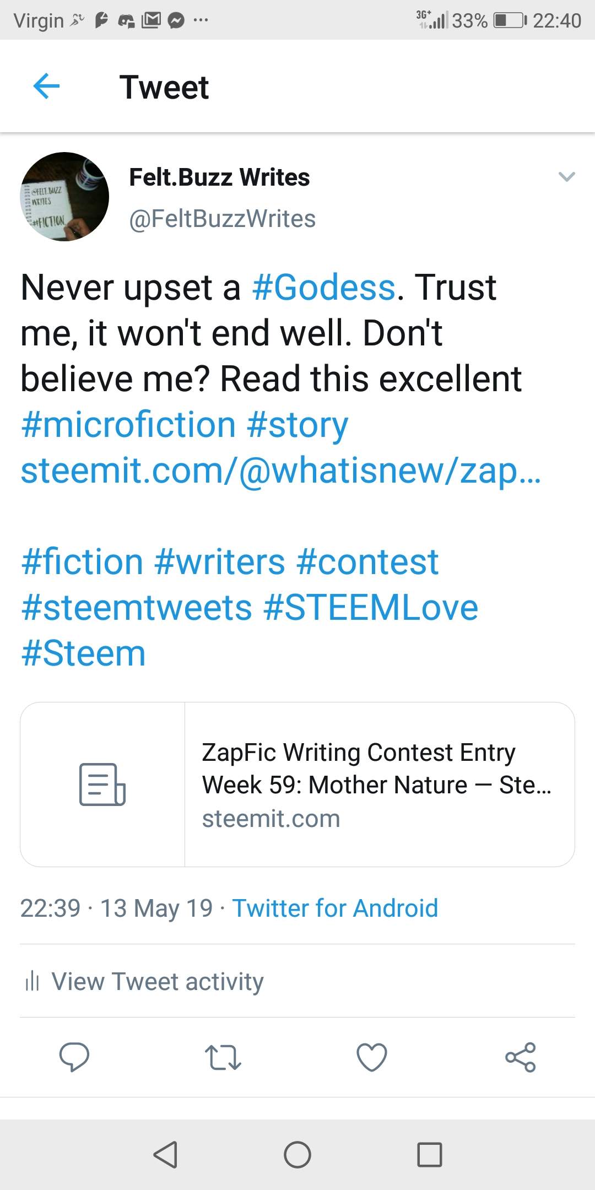Image resolution: width=595 pixels, height=1190 pixels.
Task: Tap the Tweet activity bar chart icon
Action: 33,981
